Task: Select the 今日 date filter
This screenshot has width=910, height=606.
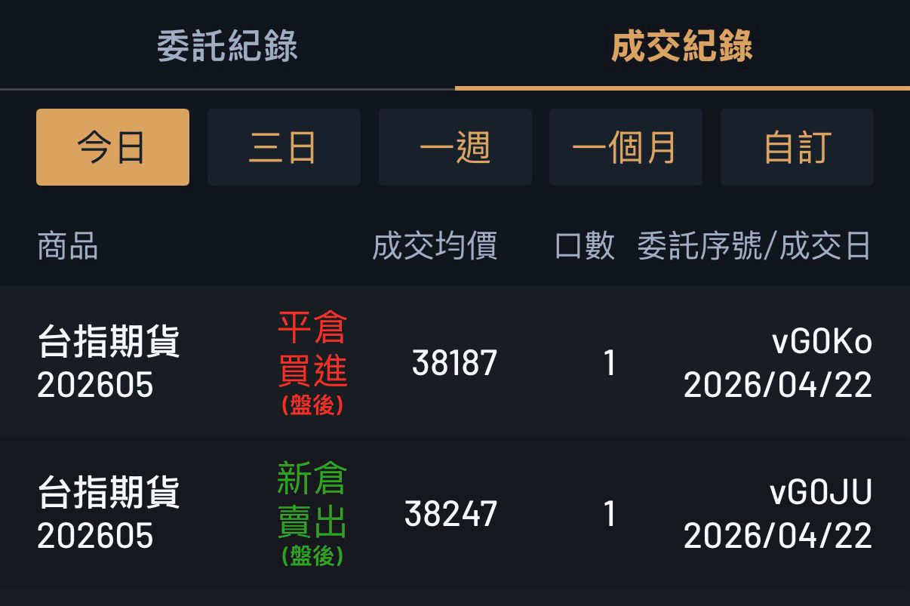Action: tap(112, 147)
